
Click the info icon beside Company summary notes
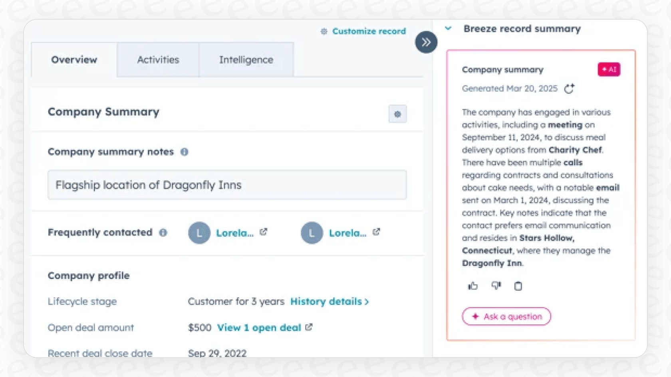(185, 152)
